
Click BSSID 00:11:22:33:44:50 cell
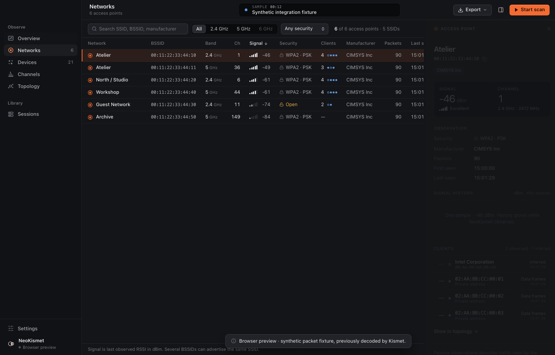click(173, 117)
